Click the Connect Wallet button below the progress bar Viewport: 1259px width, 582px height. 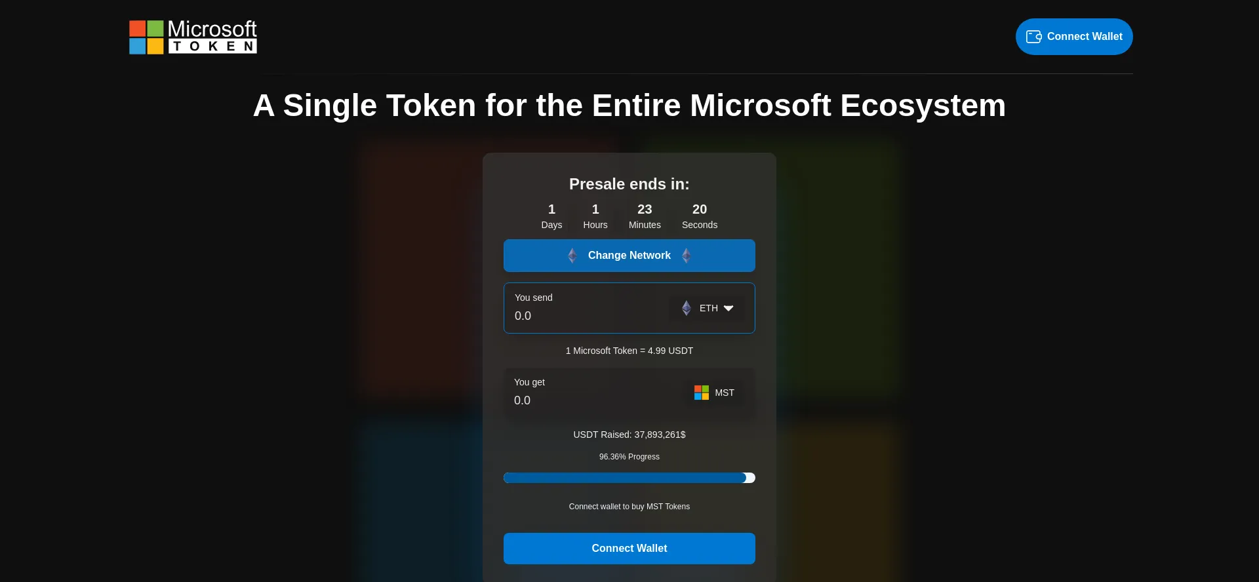pyautogui.click(x=629, y=549)
